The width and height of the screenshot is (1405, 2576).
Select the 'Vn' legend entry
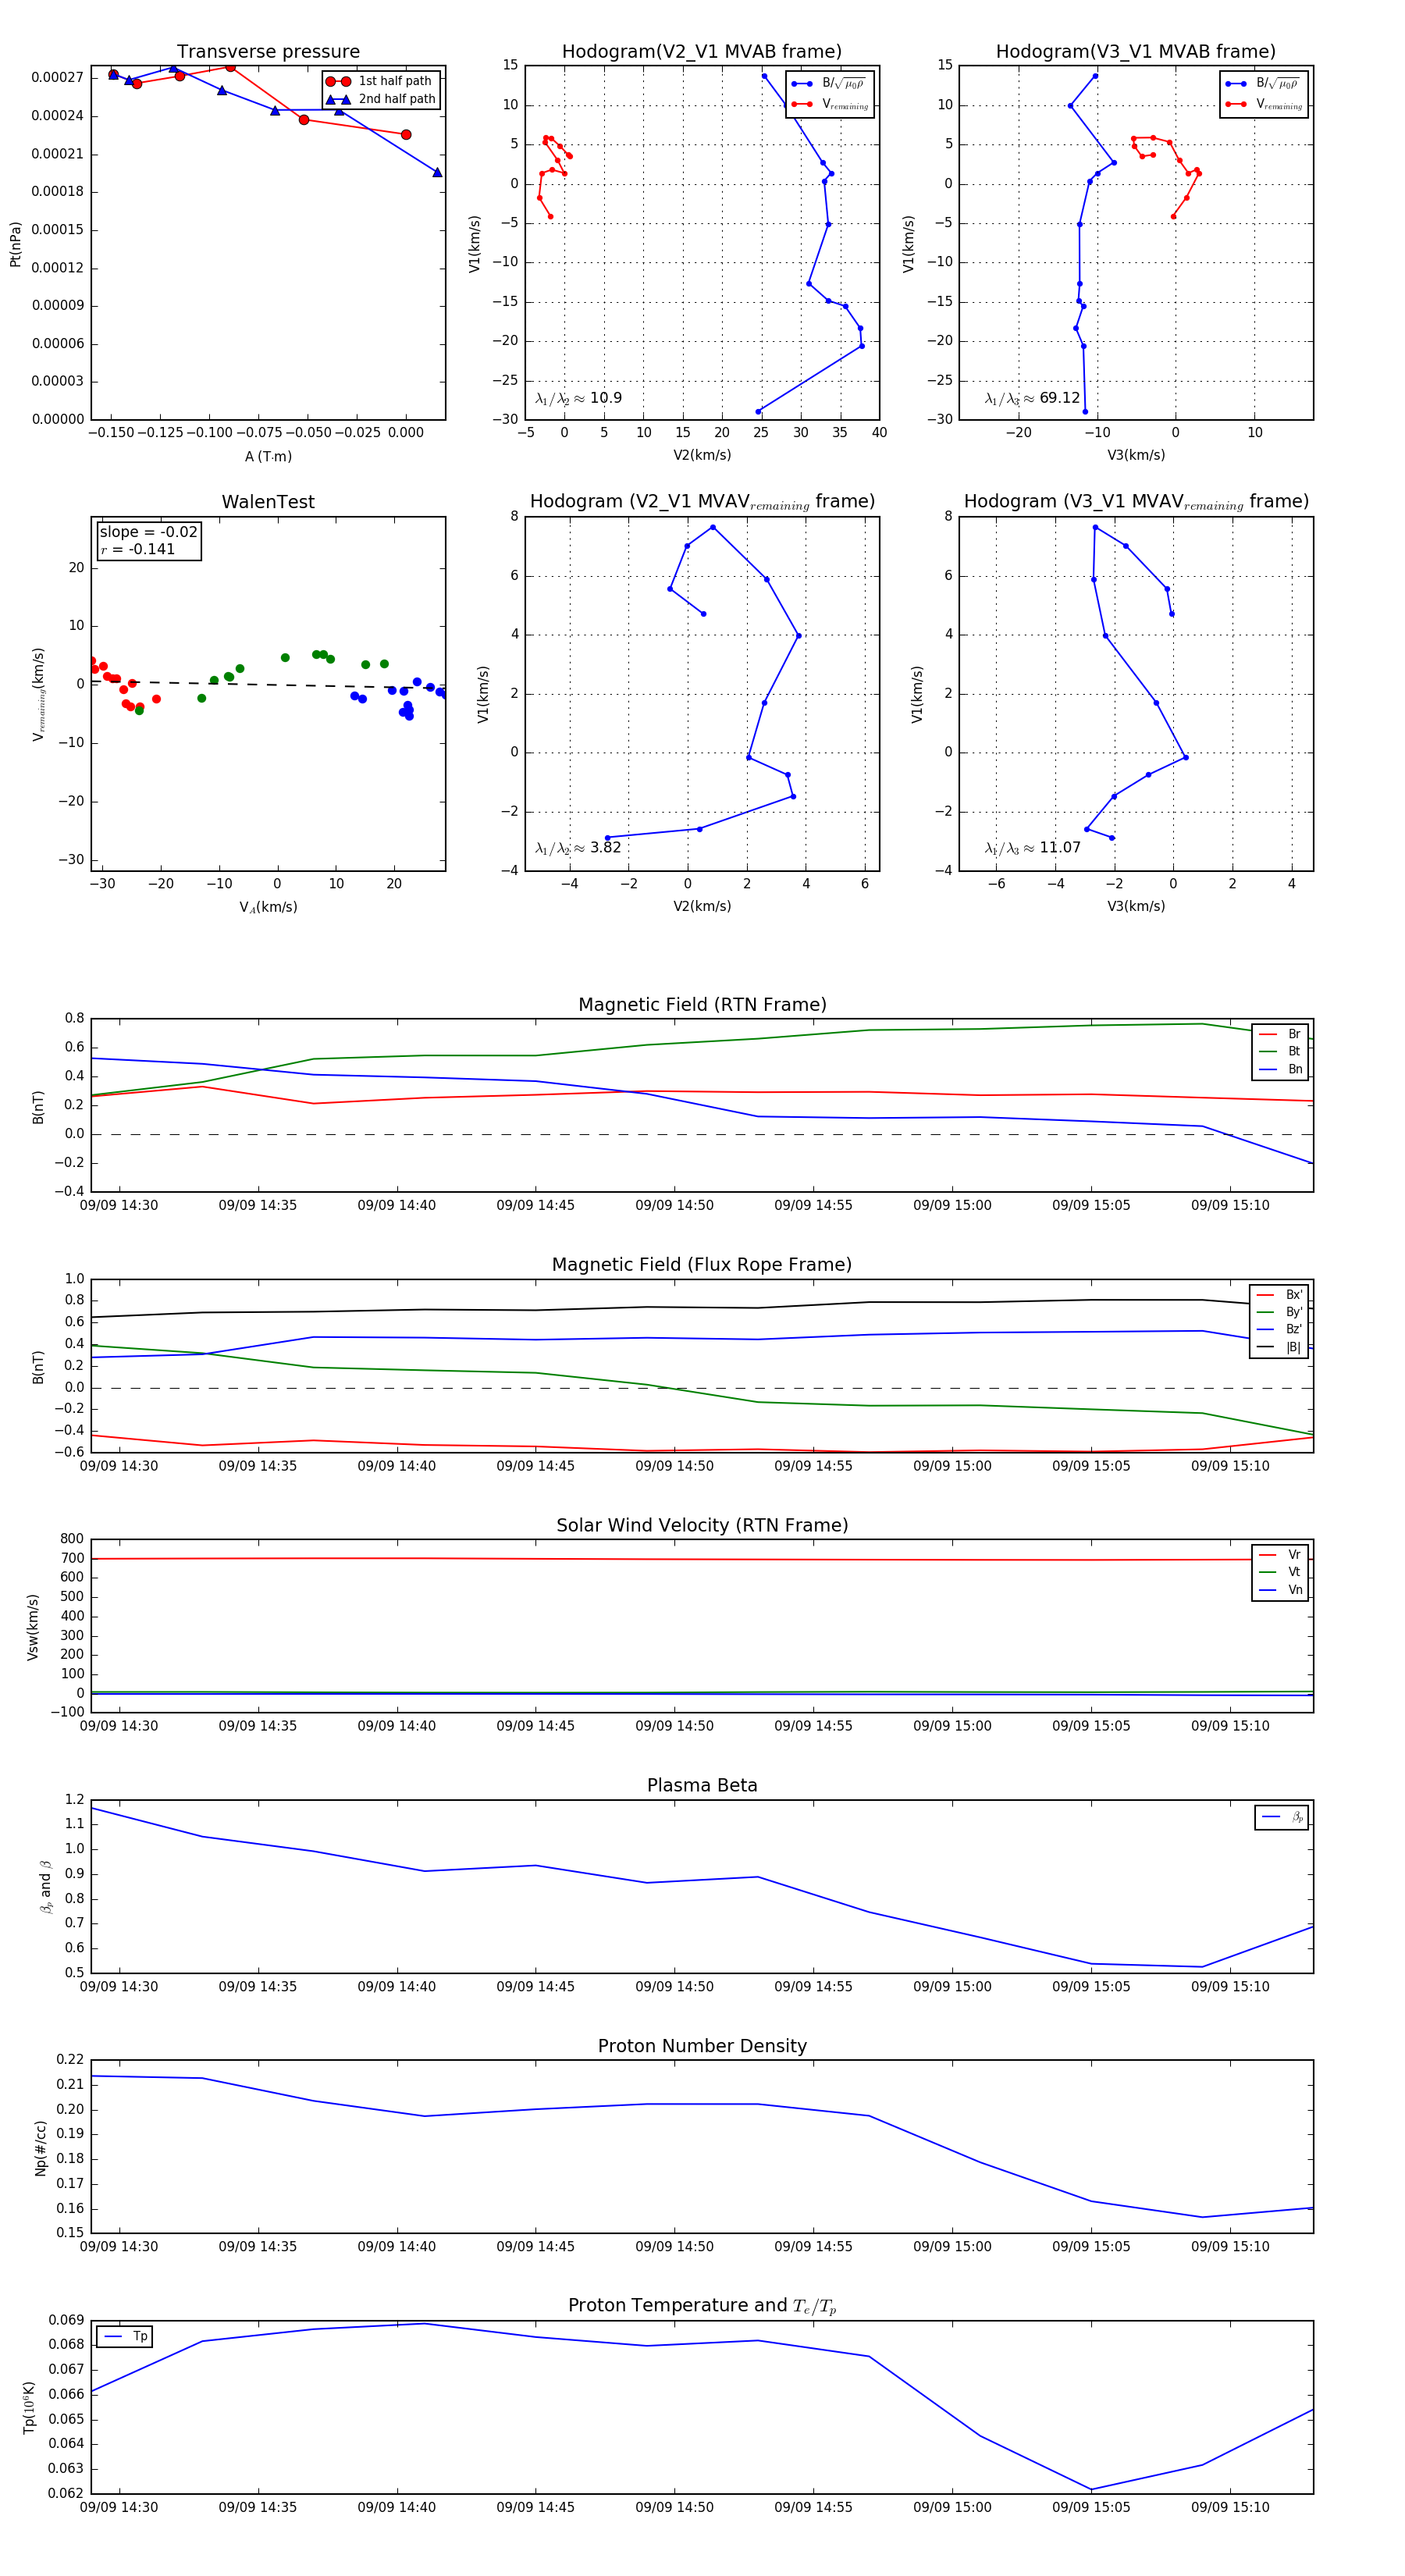point(1280,1589)
